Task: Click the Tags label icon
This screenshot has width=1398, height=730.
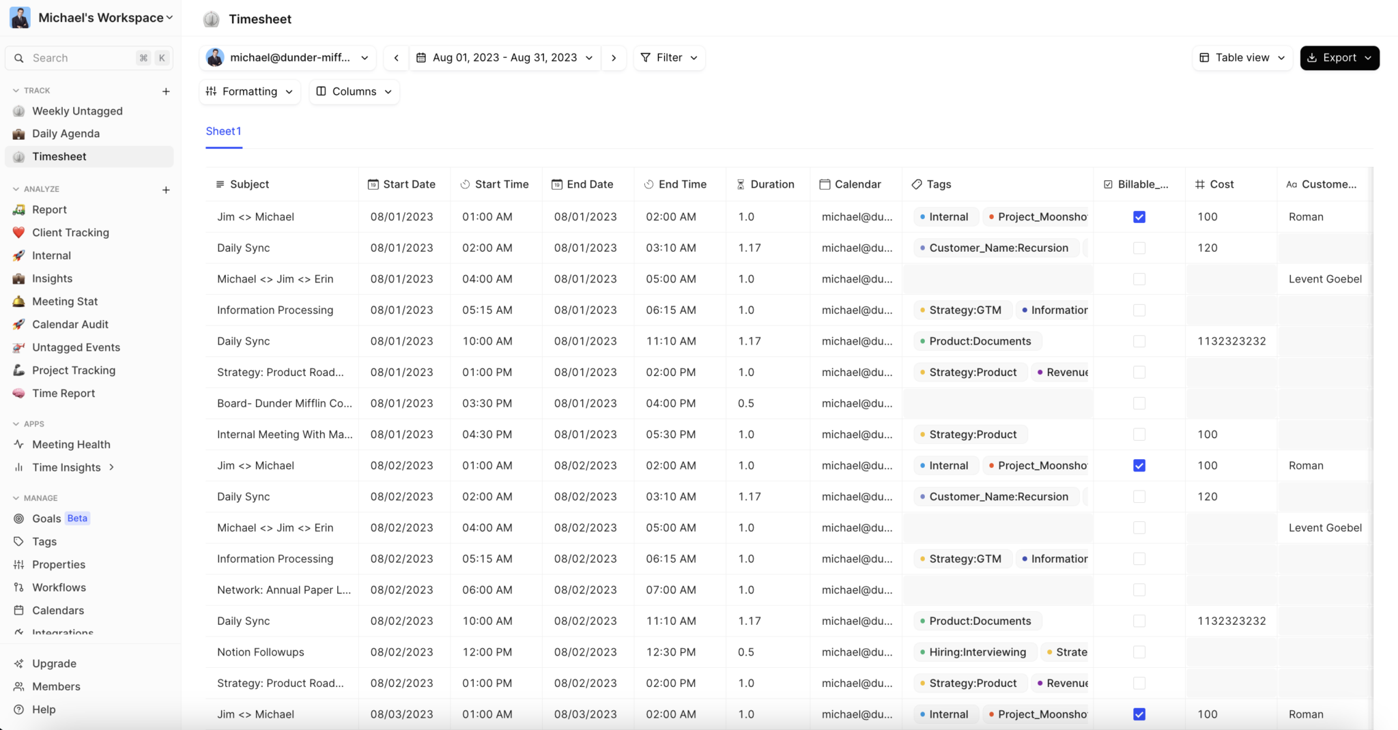Action: [18, 542]
